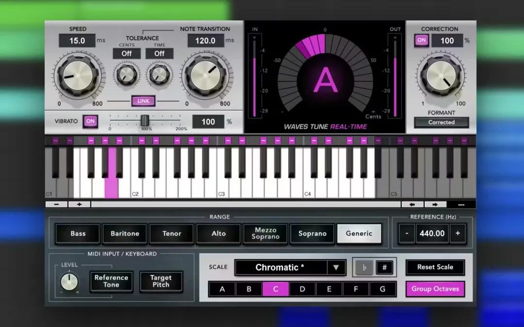This screenshot has width=524, height=327.
Task: Toggle the Tolerance LINK button
Action: (x=143, y=101)
